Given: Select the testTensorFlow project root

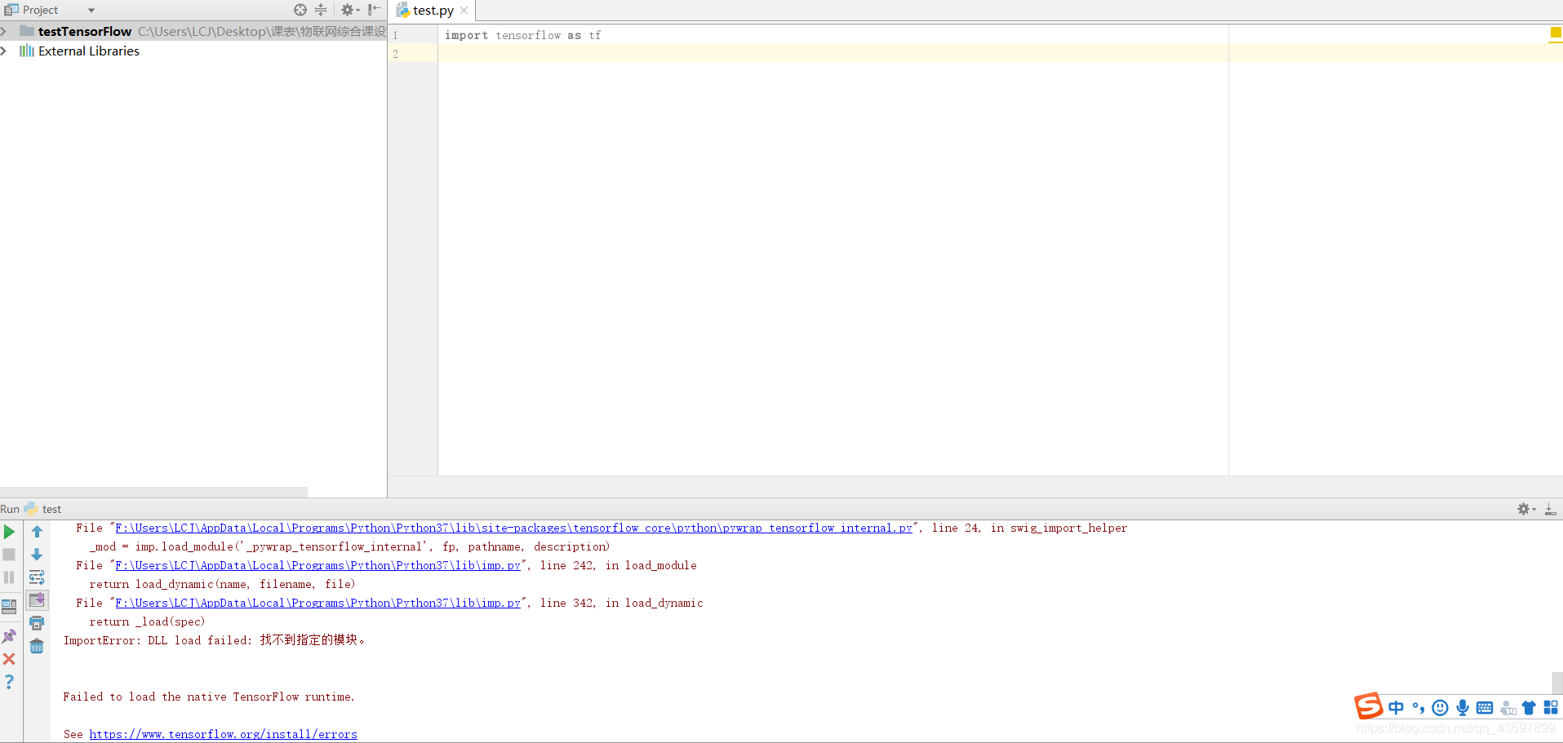Looking at the screenshot, I should [x=85, y=31].
